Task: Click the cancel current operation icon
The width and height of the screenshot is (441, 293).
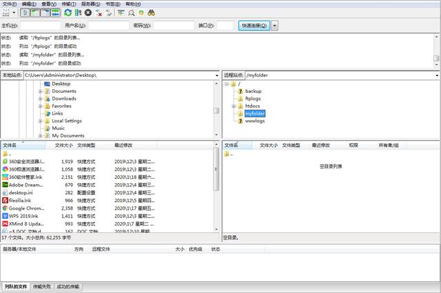Action: (x=88, y=12)
